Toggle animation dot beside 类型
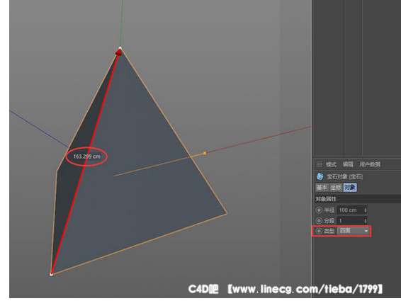The height and width of the screenshot is (301, 401). pos(319,231)
